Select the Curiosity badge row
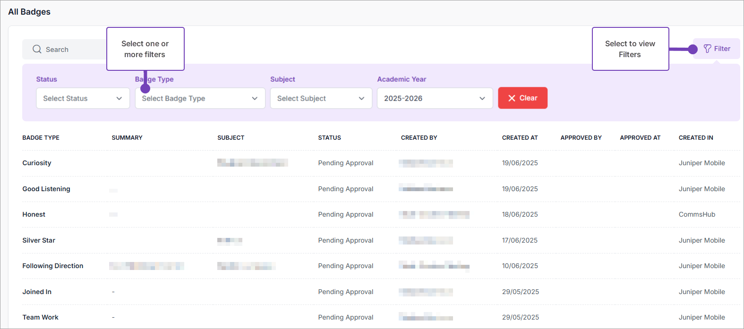The image size is (744, 329). 37,163
